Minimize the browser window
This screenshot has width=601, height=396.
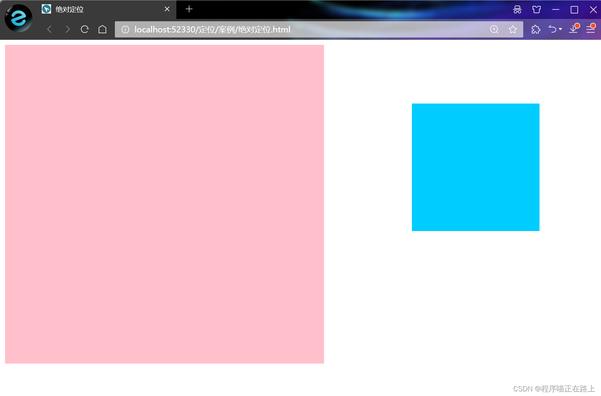(556, 10)
